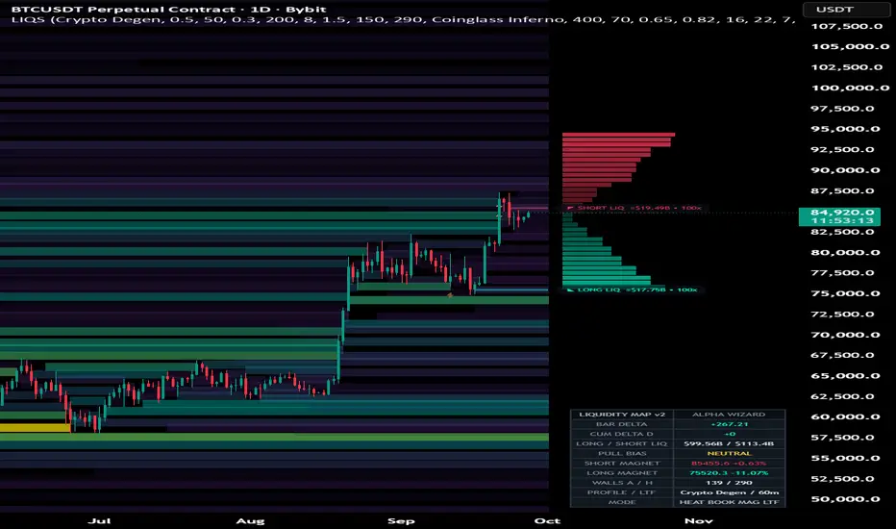This screenshot has height=529, width=896.
Task: Click the SHORT LIQ flag marker icon
Action: tap(570, 208)
